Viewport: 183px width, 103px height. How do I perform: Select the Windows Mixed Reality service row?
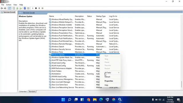84,19
